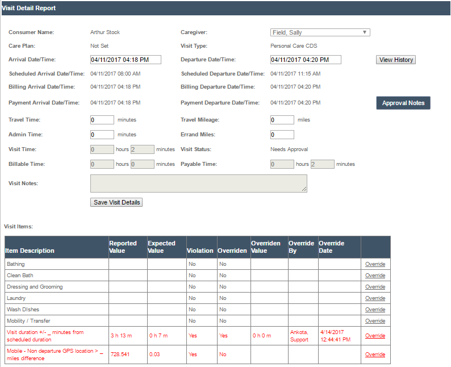Open View History for this visit
Image resolution: width=451 pixels, height=367 pixels.
[395, 60]
